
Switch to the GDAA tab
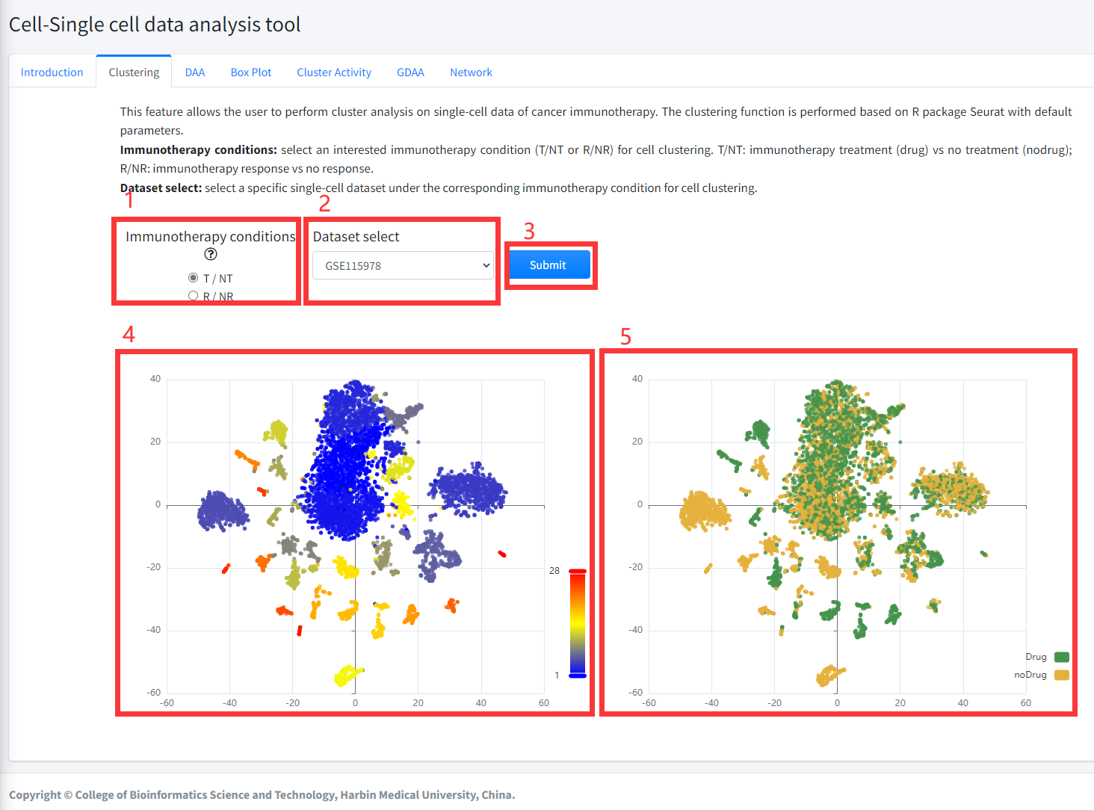point(410,72)
